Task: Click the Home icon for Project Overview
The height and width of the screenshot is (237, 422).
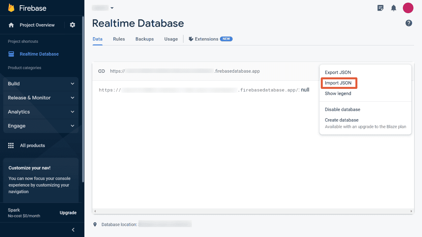Action: click(11, 25)
